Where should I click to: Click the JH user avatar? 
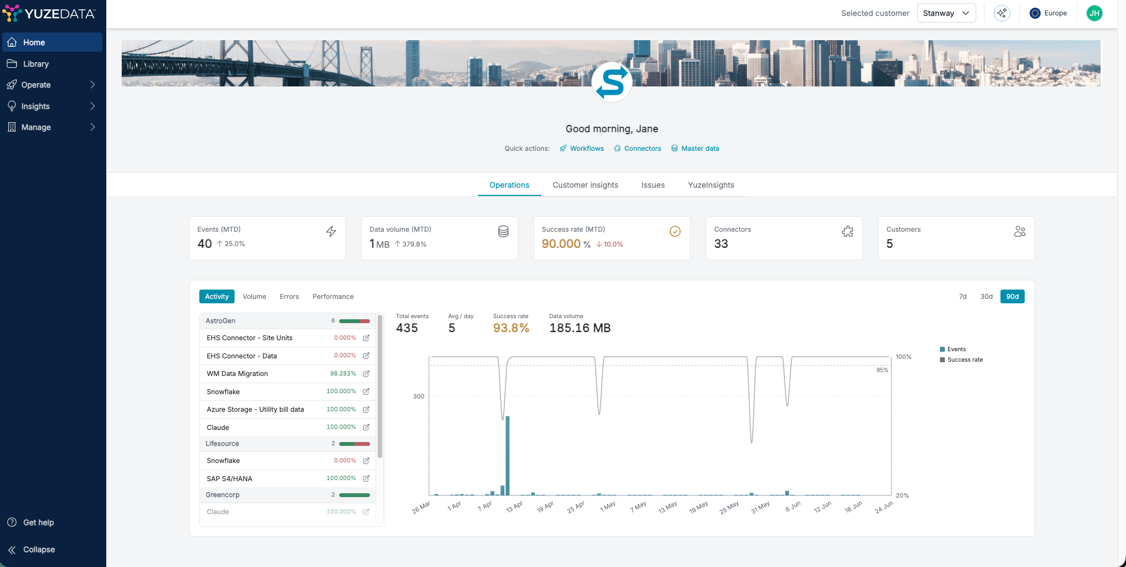pos(1094,13)
